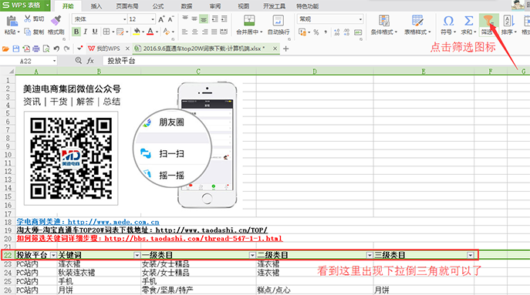Save the workbook with floppy icon
530x295 pixels.
15,49
